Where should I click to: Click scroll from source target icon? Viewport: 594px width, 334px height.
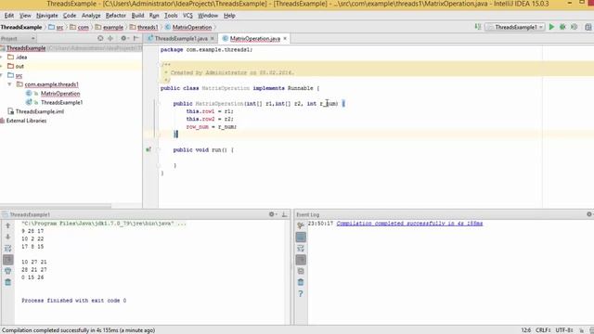click(x=100, y=38)
